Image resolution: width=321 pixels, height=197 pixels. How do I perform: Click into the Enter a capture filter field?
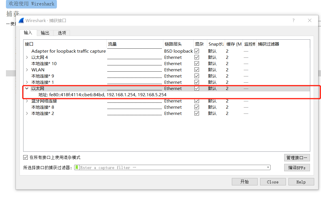coord(172,168)
